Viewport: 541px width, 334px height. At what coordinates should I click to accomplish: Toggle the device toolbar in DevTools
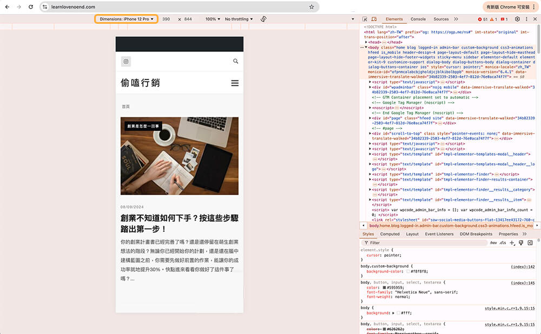coord(374,19)
